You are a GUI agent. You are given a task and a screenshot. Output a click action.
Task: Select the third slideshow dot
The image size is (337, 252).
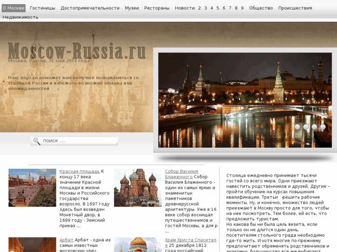click(314, 127)
